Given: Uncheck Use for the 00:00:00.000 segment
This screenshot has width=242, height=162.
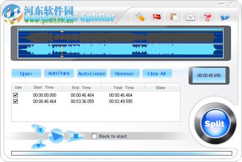Looking at the screenshot, I should [16, 95].
